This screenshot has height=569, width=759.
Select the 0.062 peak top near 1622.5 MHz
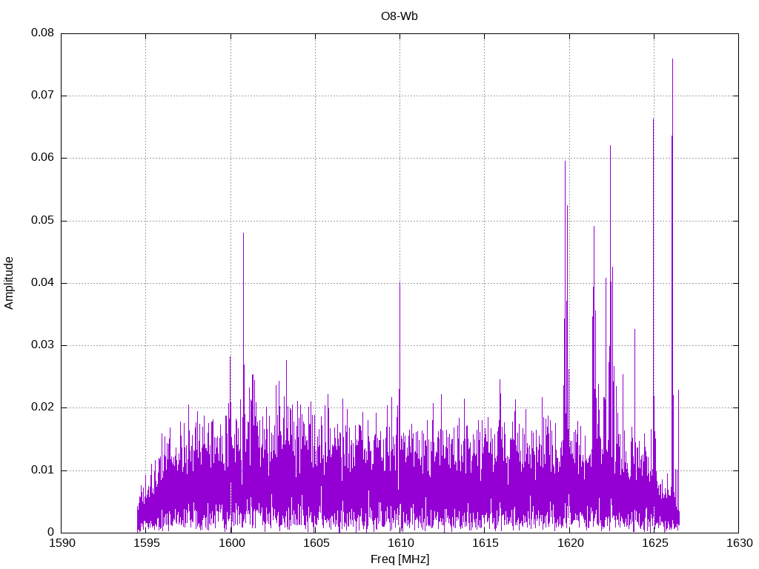[610, 146]
